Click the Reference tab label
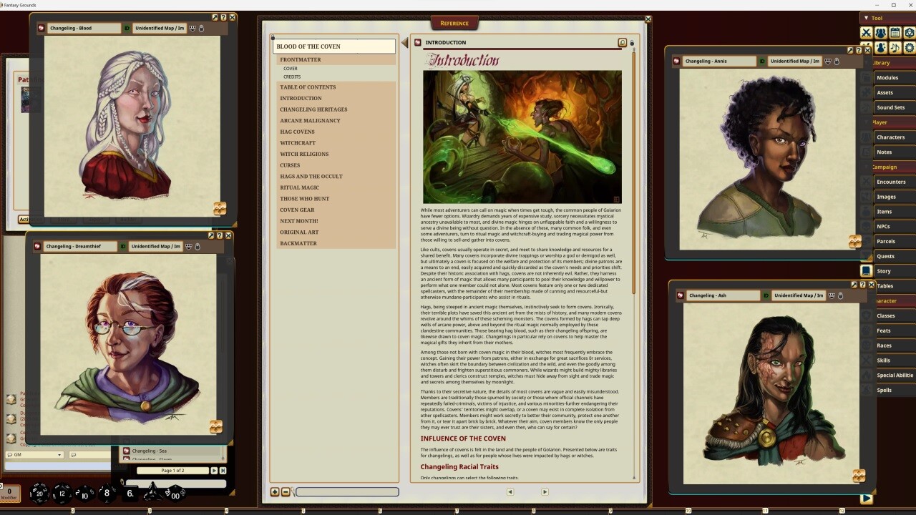 tap(454, 23)
